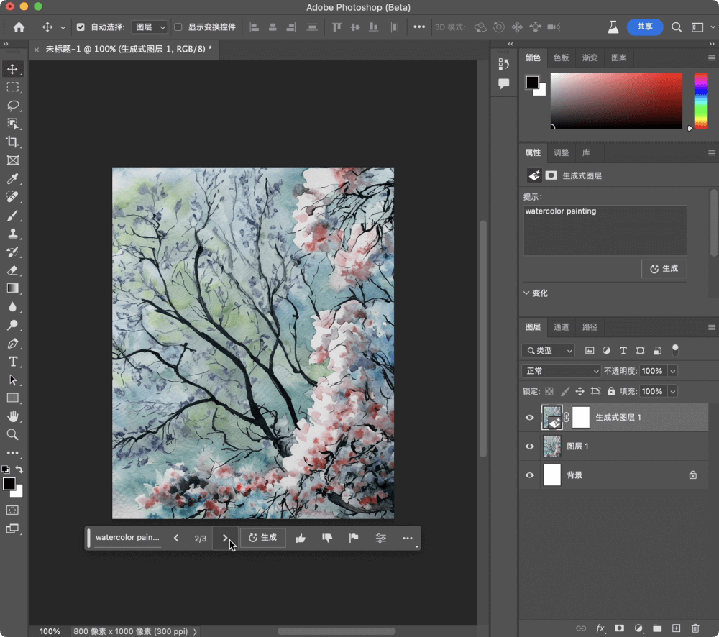The height and width of the screenshot is (637, 719).
Task: Enable 显示变换控件 in the options bar
Action: point(177,27)
